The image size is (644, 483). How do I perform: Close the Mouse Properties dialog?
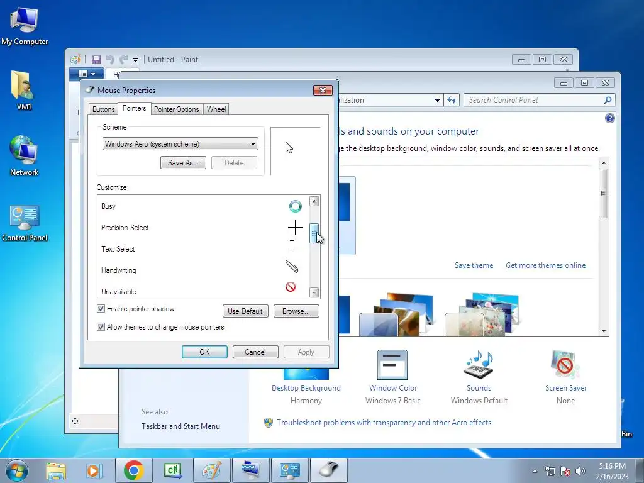click(x=323, y=91)
